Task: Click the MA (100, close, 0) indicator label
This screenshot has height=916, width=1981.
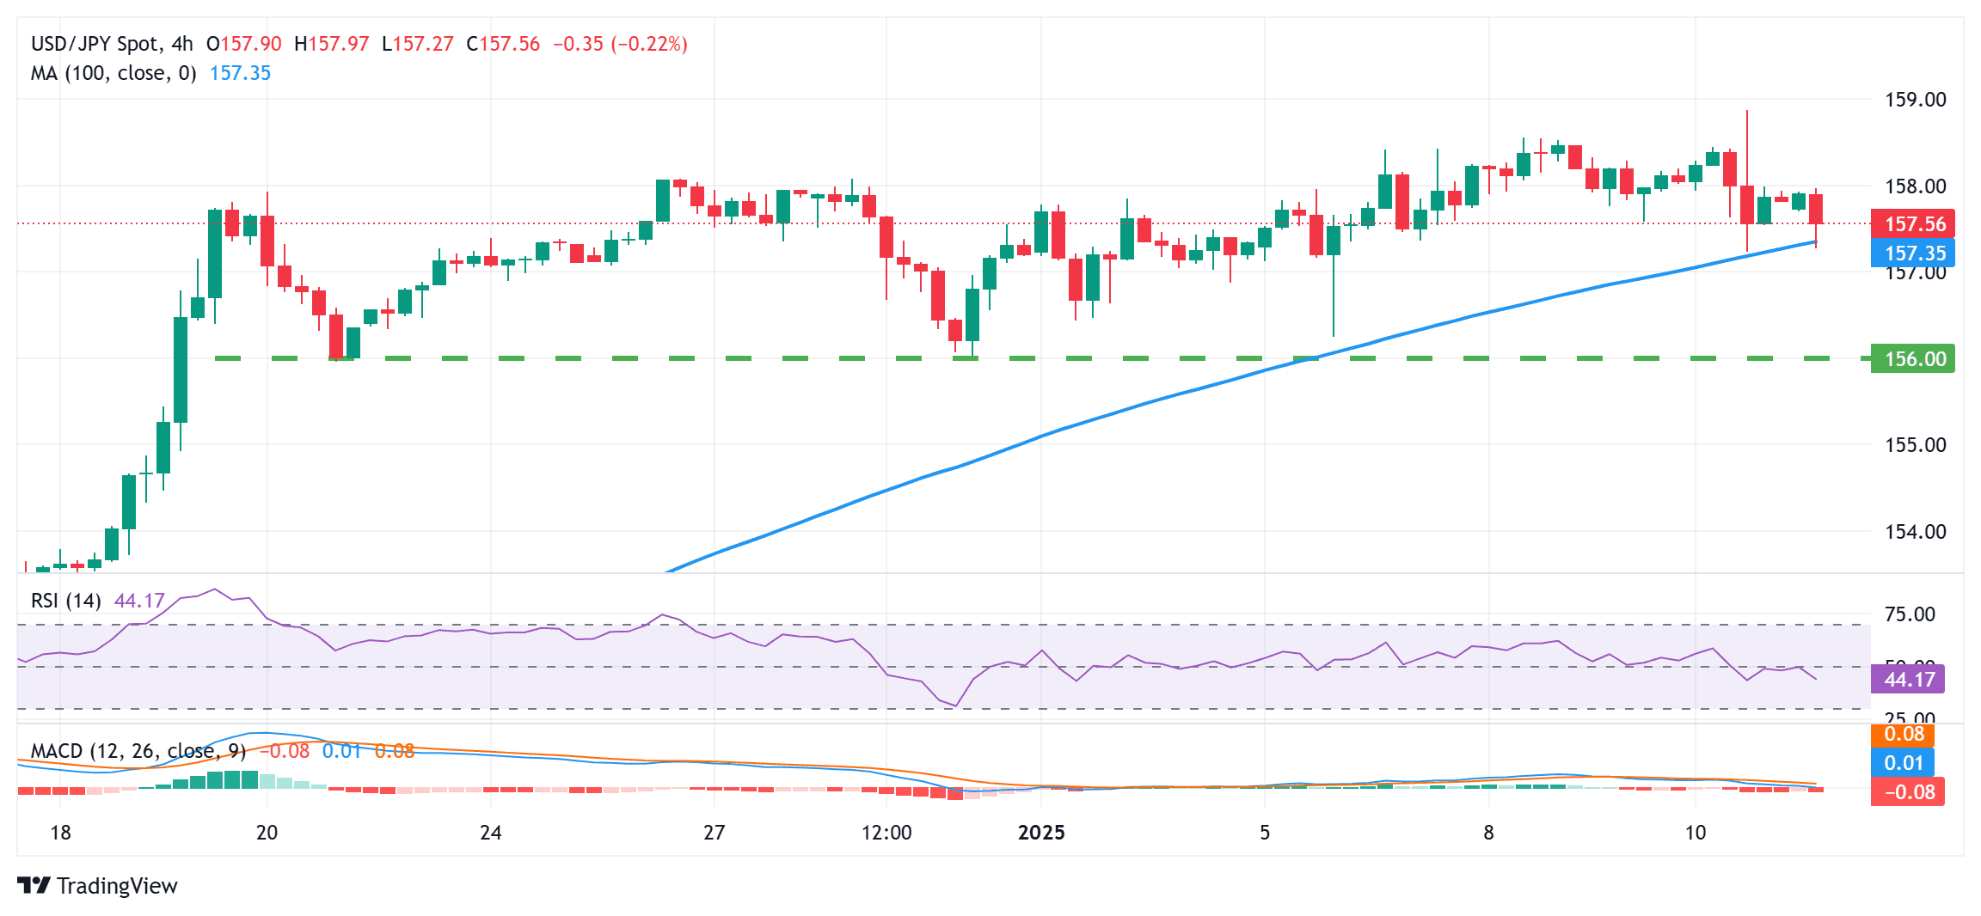Action: click(113, 73)
